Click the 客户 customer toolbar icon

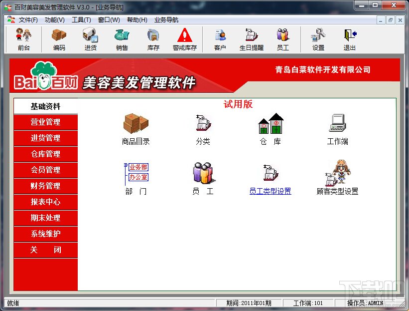(220, 39)
